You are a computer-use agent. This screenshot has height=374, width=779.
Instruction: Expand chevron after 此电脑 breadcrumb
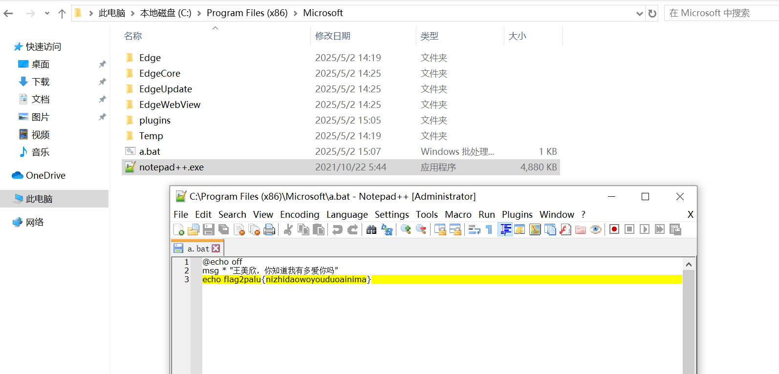pyautogui.click(x=132, y=13)
